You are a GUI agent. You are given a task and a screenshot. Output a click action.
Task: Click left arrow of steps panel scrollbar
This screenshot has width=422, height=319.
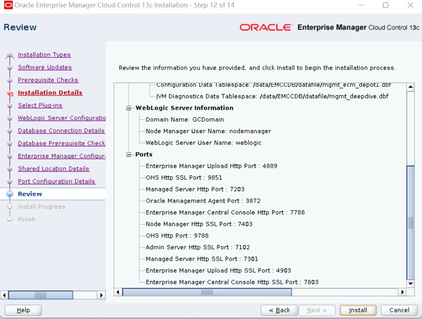(x=4, y=295)
